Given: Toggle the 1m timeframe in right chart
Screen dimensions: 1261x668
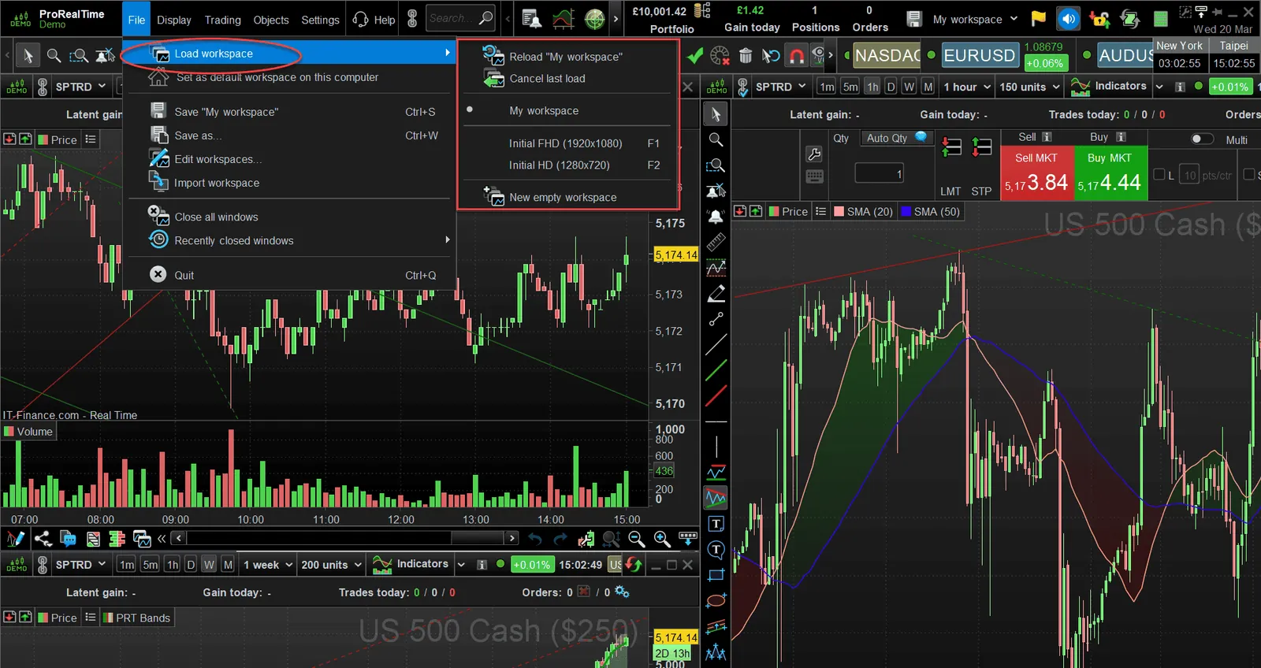Looking at the screenshot, I should (x=826, y=87).
